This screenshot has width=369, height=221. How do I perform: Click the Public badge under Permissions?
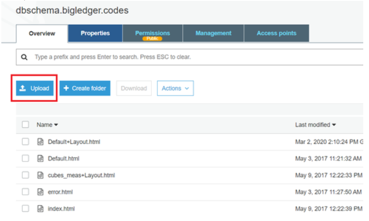tap(152, 39)
